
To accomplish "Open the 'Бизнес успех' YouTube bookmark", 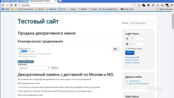I will pyautogui.click(x=127, y=9).
